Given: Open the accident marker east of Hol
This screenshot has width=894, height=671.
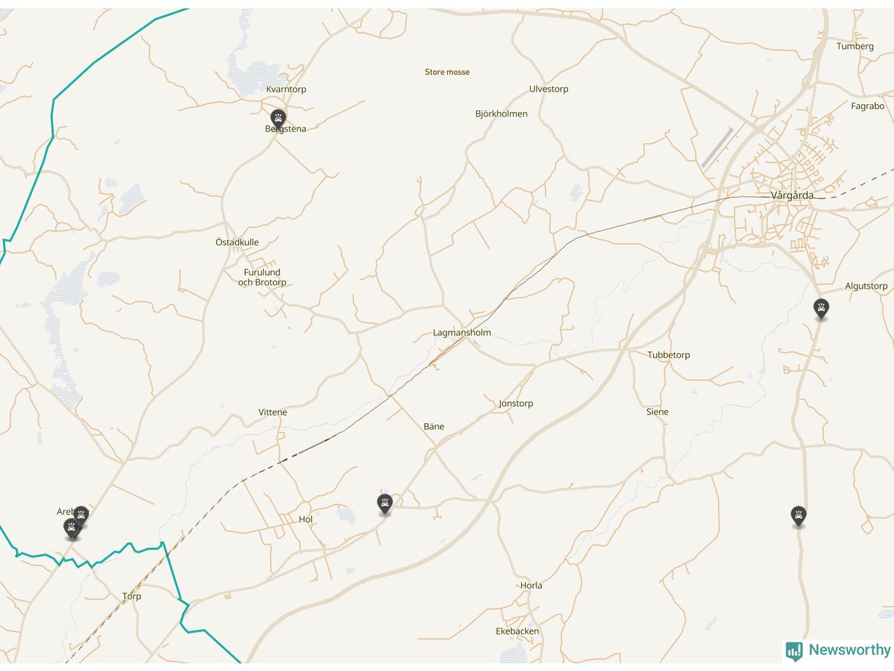Looking at the screenshot, I should [x=385, y=504].
